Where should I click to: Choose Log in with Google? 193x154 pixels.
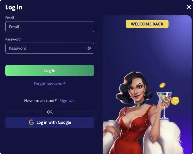pyautogui.click(x=50, y=122)
